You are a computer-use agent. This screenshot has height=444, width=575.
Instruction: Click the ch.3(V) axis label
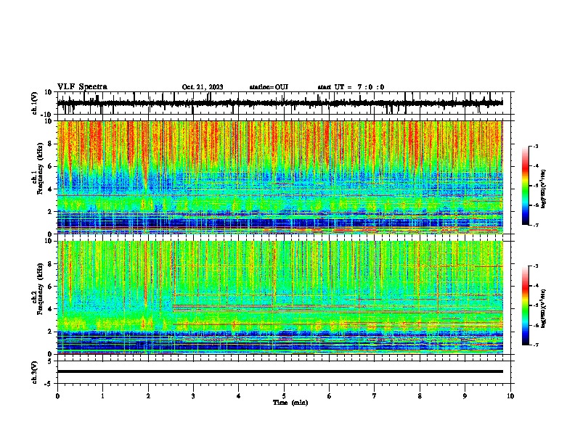pyautogui.click(x=34, y=372)
